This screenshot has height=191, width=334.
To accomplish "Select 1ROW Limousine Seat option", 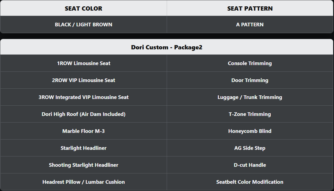I will click(83, 63).
